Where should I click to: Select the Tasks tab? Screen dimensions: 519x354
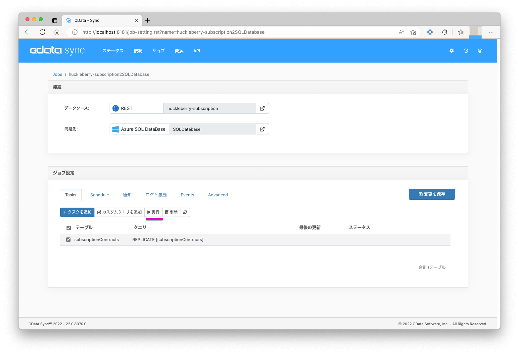pyautogui.click(x=71, y=195)
